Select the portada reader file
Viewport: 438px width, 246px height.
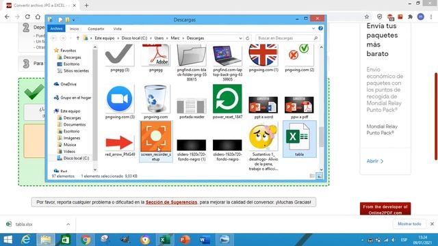click(192, 109)
